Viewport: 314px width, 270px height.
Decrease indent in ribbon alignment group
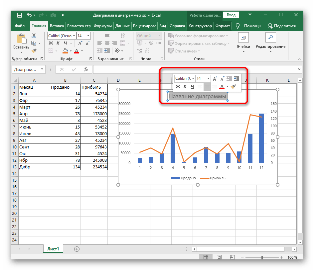click(x=100, y=51)
